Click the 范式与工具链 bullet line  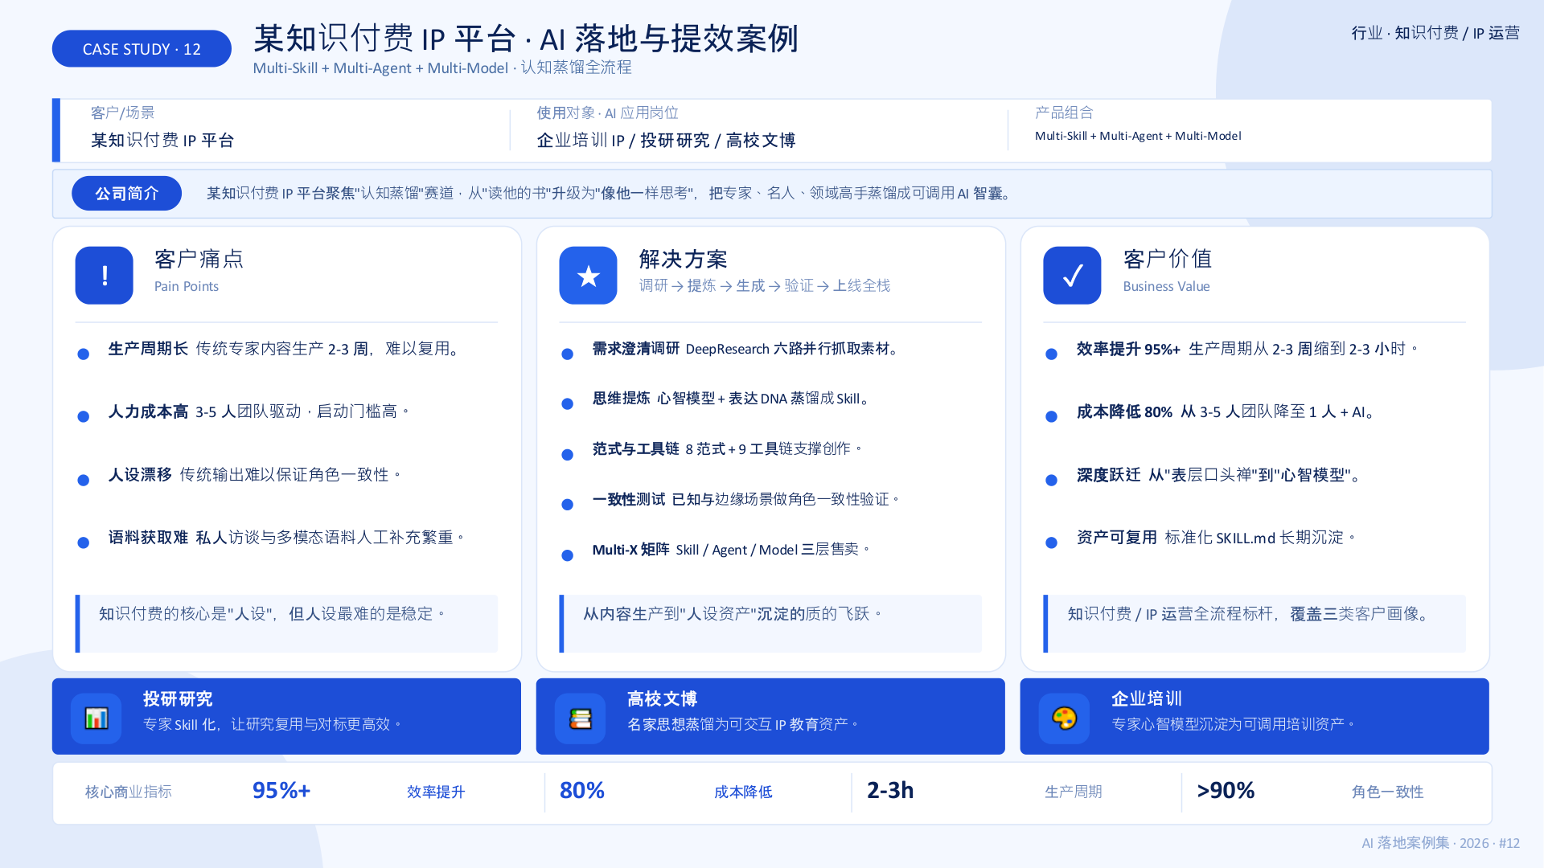728,449
